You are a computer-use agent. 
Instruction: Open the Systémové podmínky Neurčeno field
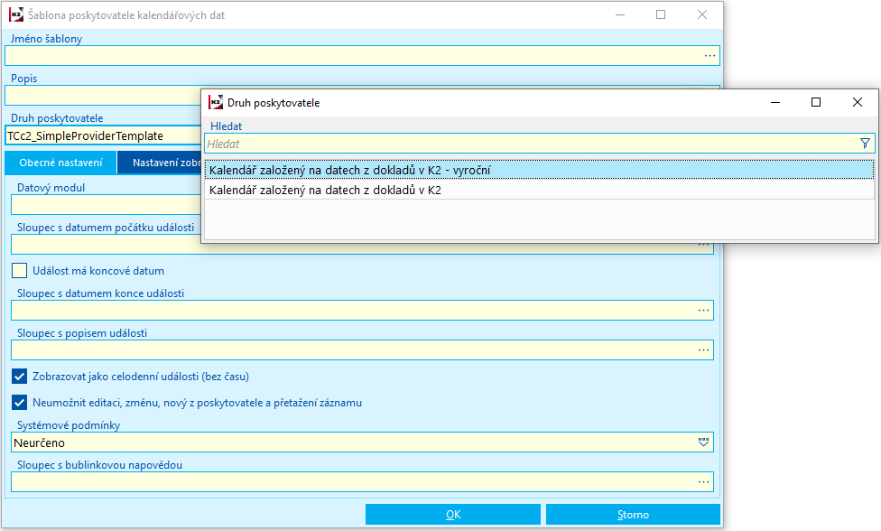pyautogui.click(x=362, y=442)
